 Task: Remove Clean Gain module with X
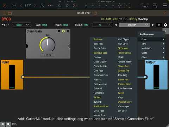pos(68,31)
